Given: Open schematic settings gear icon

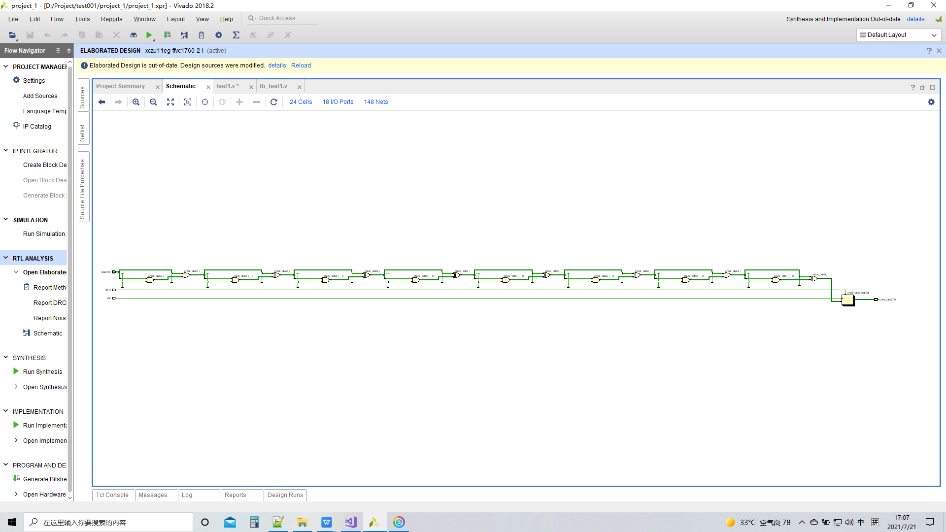Looking at the screenshot, I should click(931, 102).
